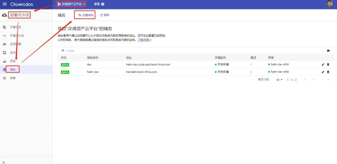
Task: Click address halm-dev.code.saas.hand-china.com
Action: click(x=148, y=64)
